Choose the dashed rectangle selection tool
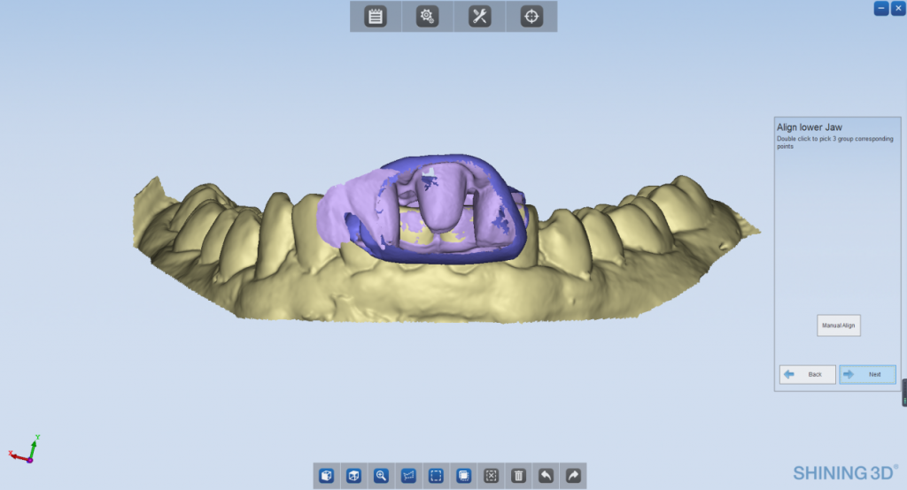The width and height of the screenshot is (907, 490). point(436,476)
